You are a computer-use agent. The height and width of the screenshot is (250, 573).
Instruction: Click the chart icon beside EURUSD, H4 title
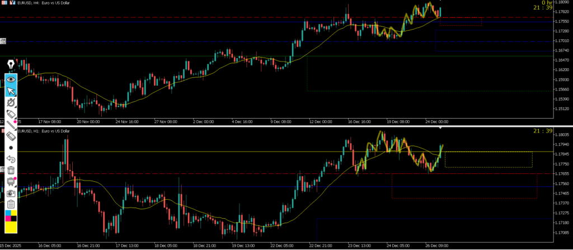pos(13,3)
